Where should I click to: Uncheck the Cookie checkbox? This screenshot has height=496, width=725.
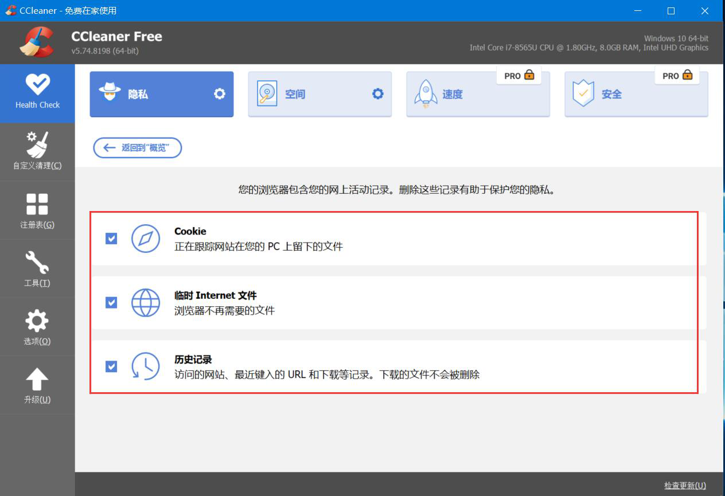(111, 239)
